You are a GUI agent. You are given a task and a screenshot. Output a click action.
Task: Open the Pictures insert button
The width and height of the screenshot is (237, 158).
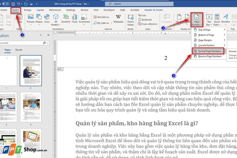[x=31, y=20]
